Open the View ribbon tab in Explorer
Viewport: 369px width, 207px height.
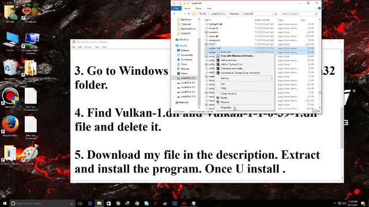[209, 9]
